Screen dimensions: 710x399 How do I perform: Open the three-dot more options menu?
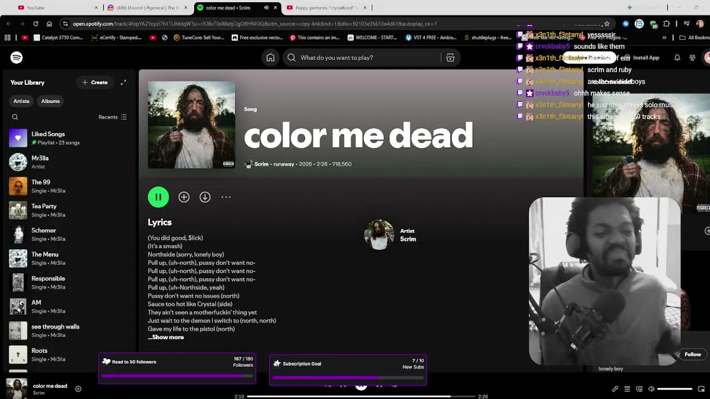226,197
